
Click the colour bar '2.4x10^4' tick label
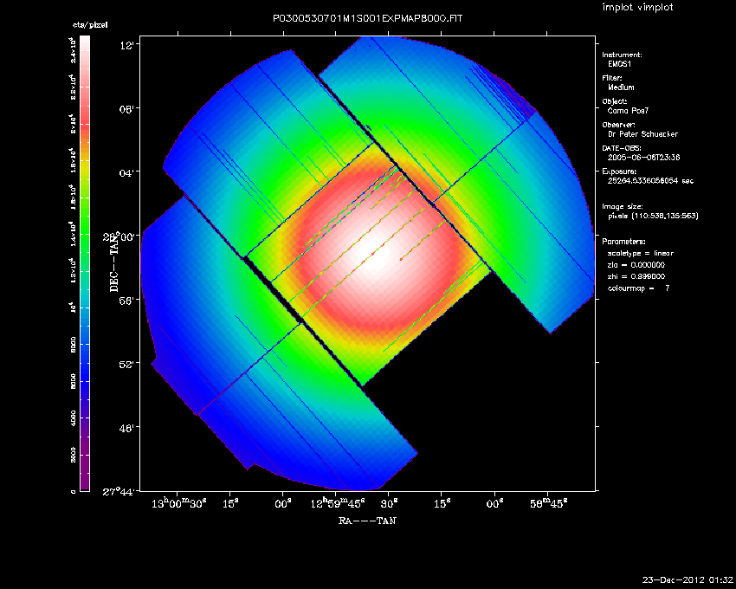click(74, 51)
